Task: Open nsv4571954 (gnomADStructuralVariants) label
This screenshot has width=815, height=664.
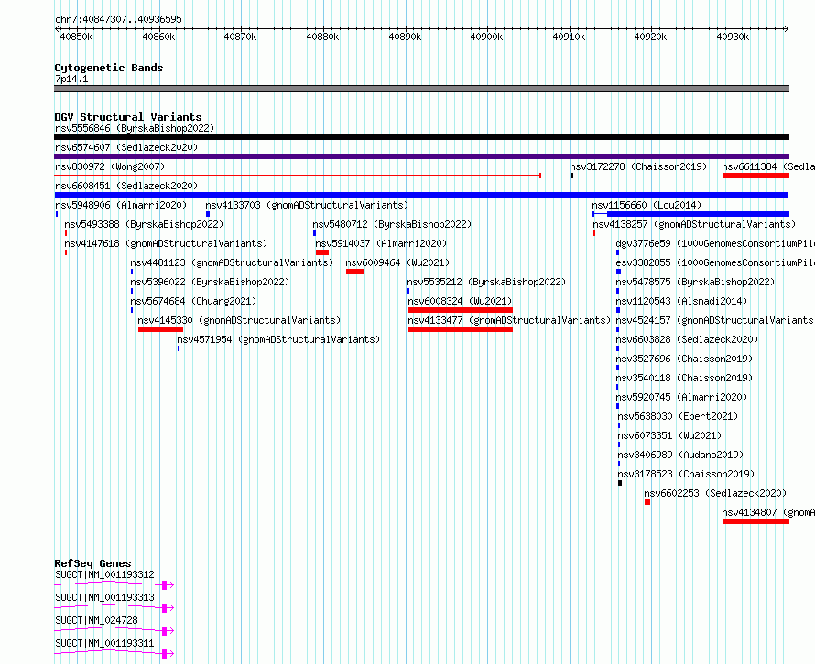Action: pos(278,339)
